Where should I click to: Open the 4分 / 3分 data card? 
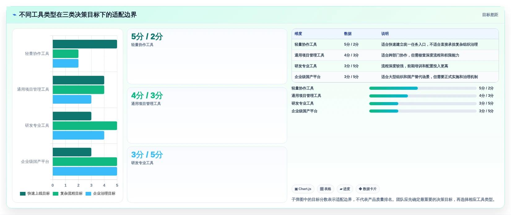pyautogui.click(x=207, y=115)
